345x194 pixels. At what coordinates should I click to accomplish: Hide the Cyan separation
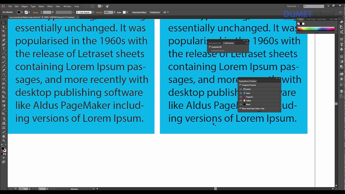coord(241,93)
